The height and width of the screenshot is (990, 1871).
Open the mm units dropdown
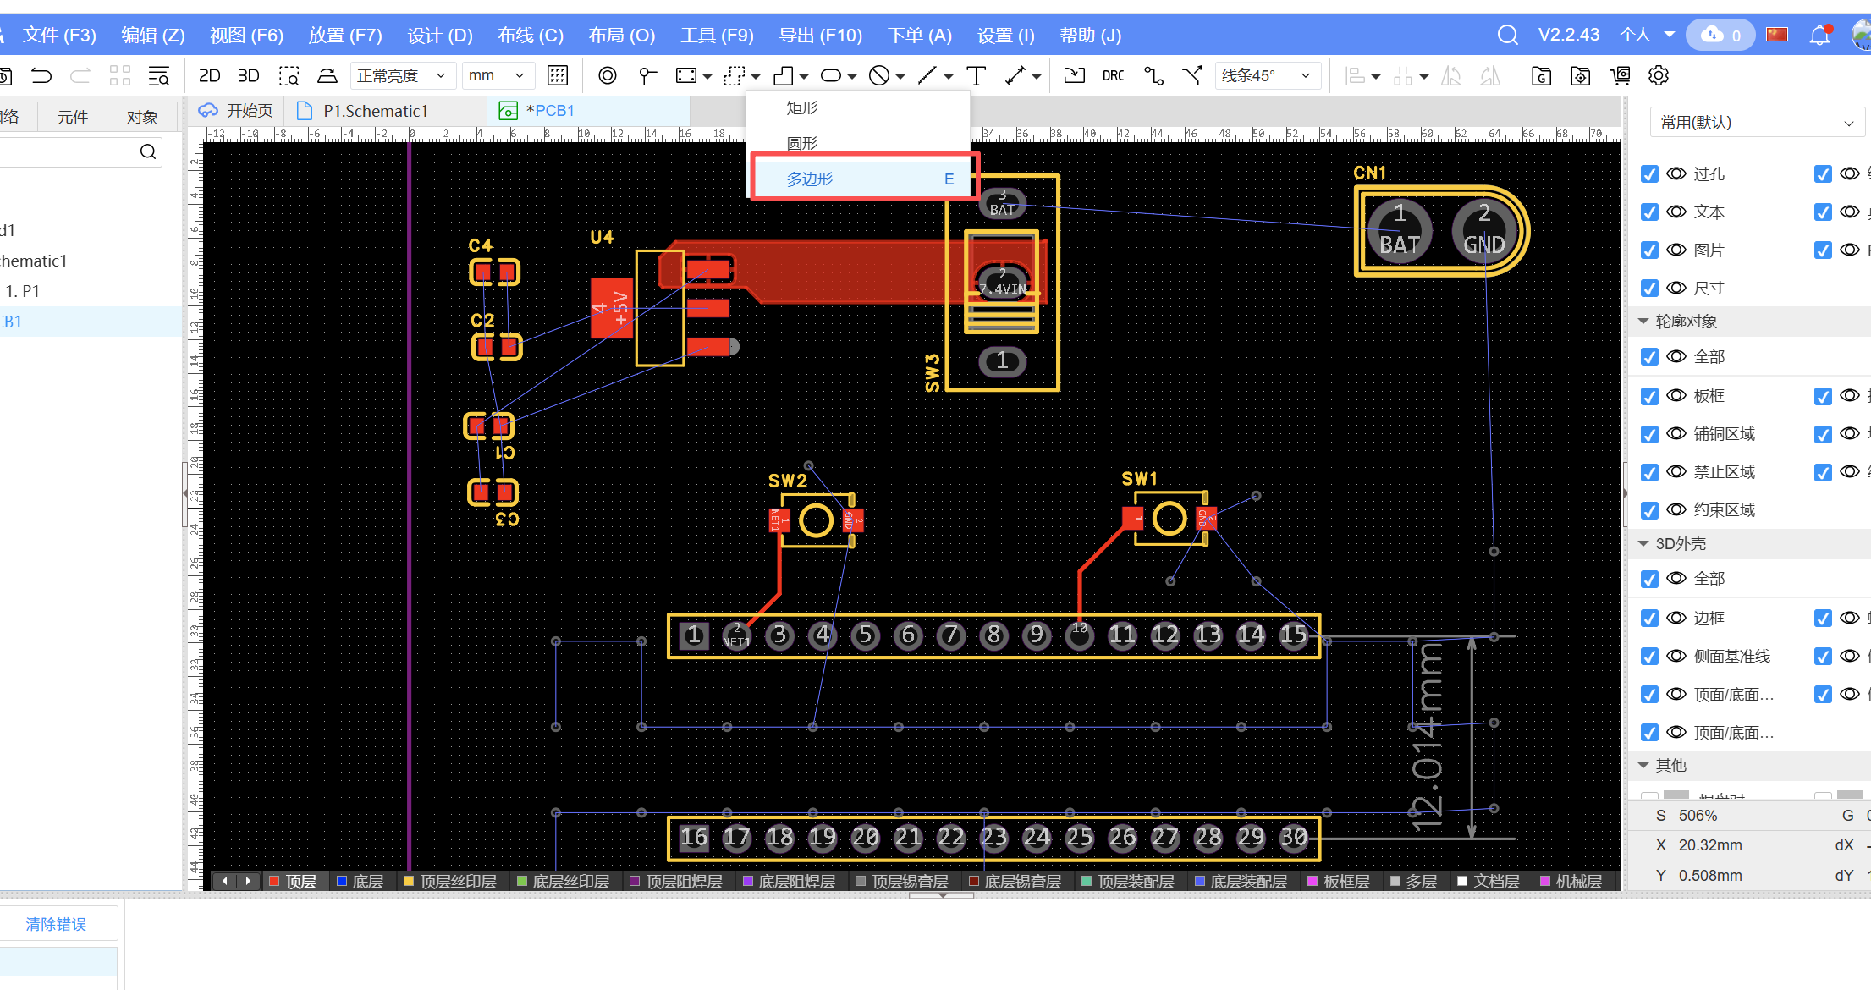click(x=498, y=76)
